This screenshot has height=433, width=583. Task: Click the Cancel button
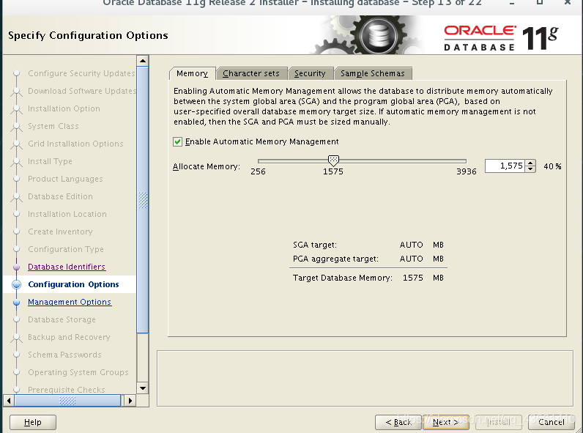(x=551, y=422)
